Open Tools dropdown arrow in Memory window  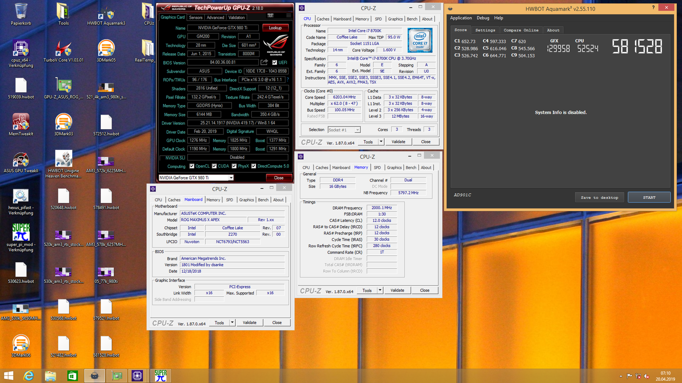click(x=380, y=290)
